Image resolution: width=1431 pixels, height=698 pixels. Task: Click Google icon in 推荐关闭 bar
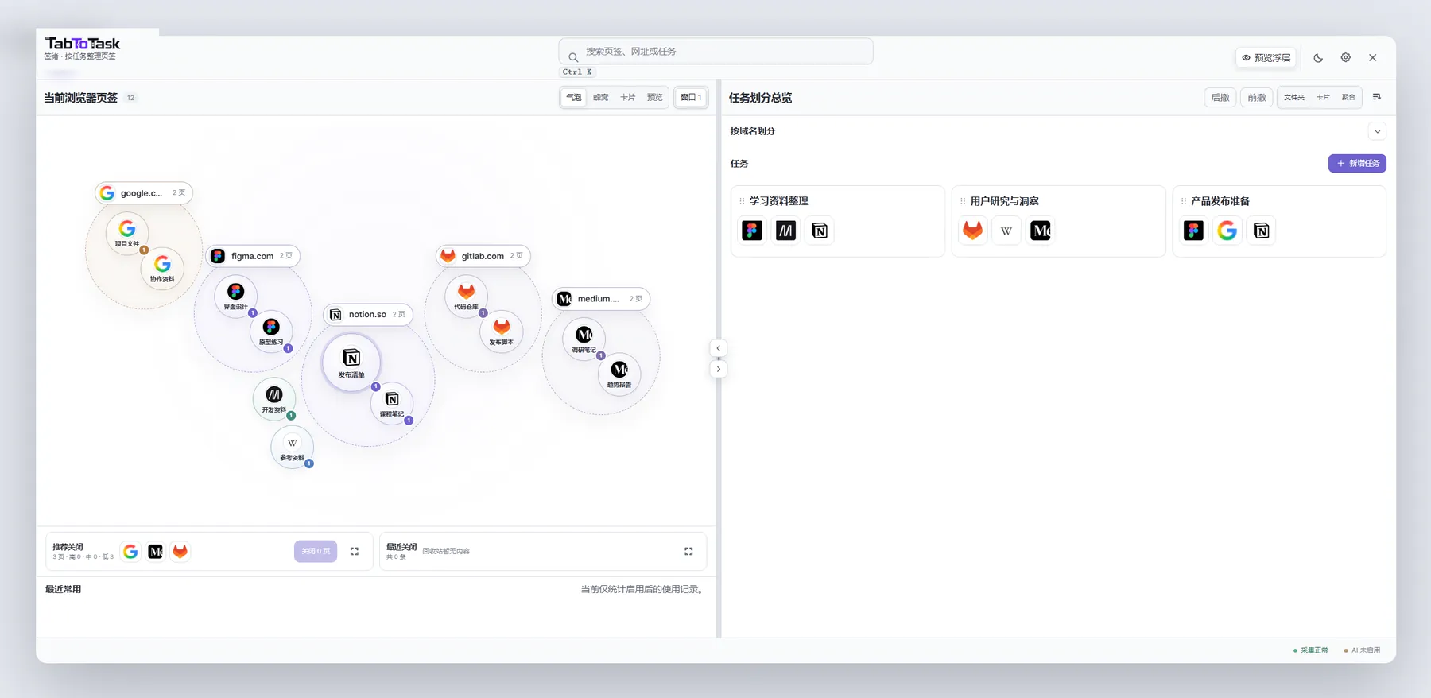pyautogui.click(x=131, y=552)
